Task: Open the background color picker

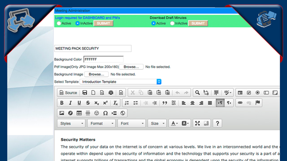Action: point(185,123)
